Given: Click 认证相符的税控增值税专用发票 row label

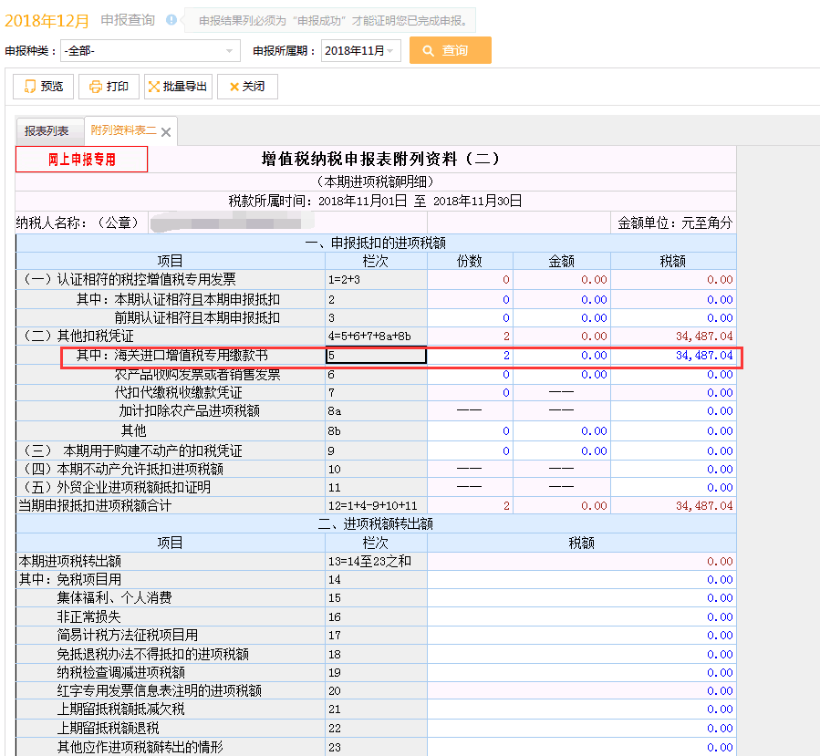Looking at the screenshot, I should 147,279.
